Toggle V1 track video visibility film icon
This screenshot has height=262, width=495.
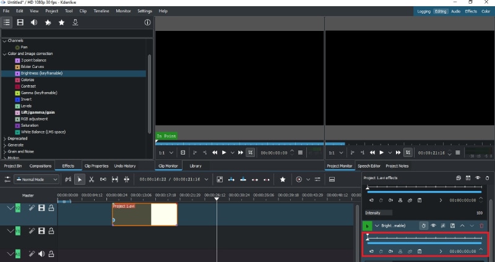click(x=41, y=231)
